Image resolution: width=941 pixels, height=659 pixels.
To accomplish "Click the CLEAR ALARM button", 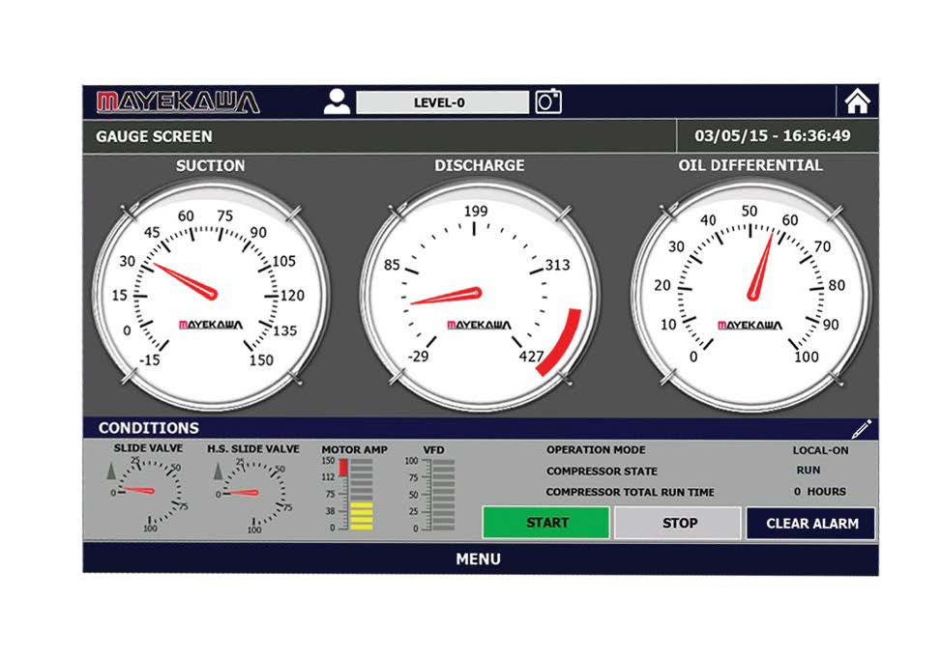I will [811, 524].
